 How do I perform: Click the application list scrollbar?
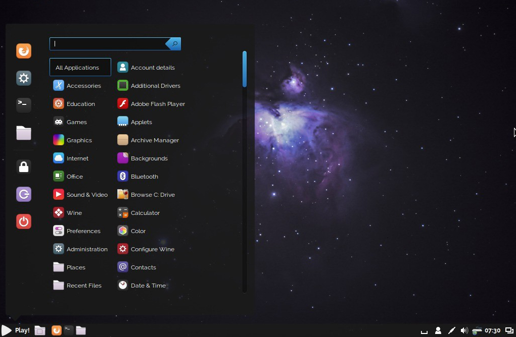245,69
